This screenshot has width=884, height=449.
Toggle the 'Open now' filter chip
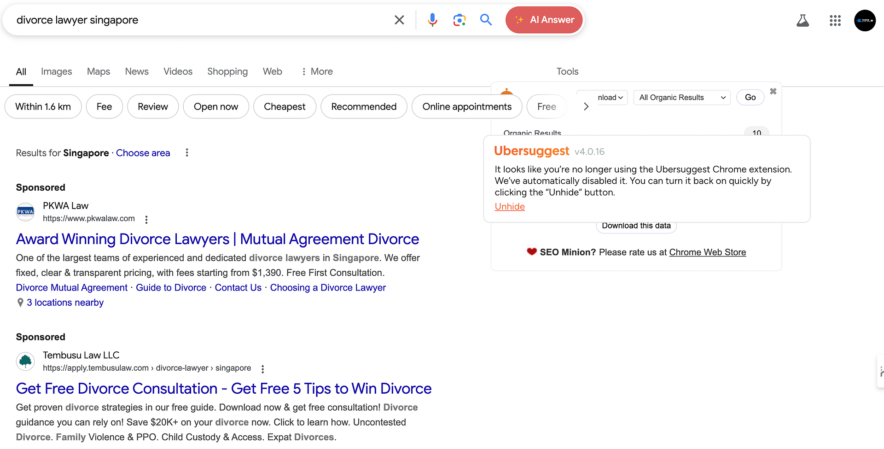tap(215, 107)
